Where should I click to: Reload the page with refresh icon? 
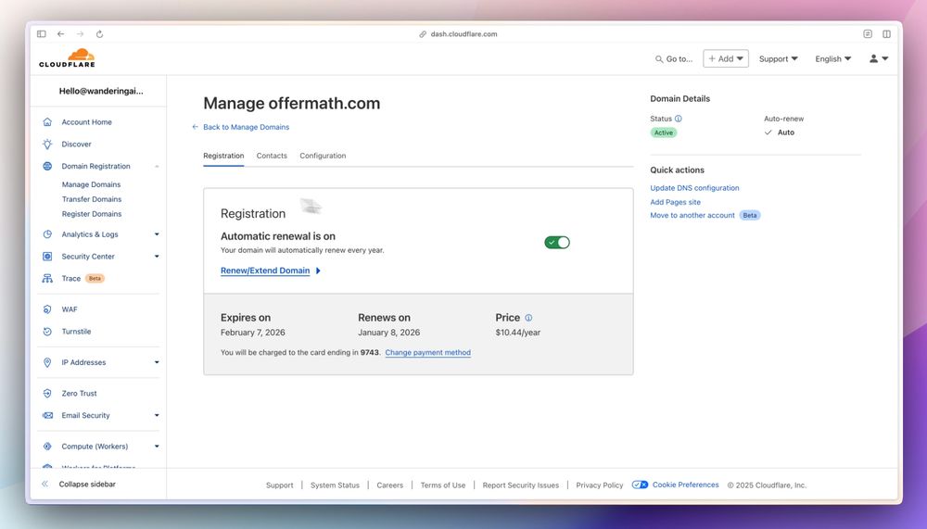click(99, 33)
